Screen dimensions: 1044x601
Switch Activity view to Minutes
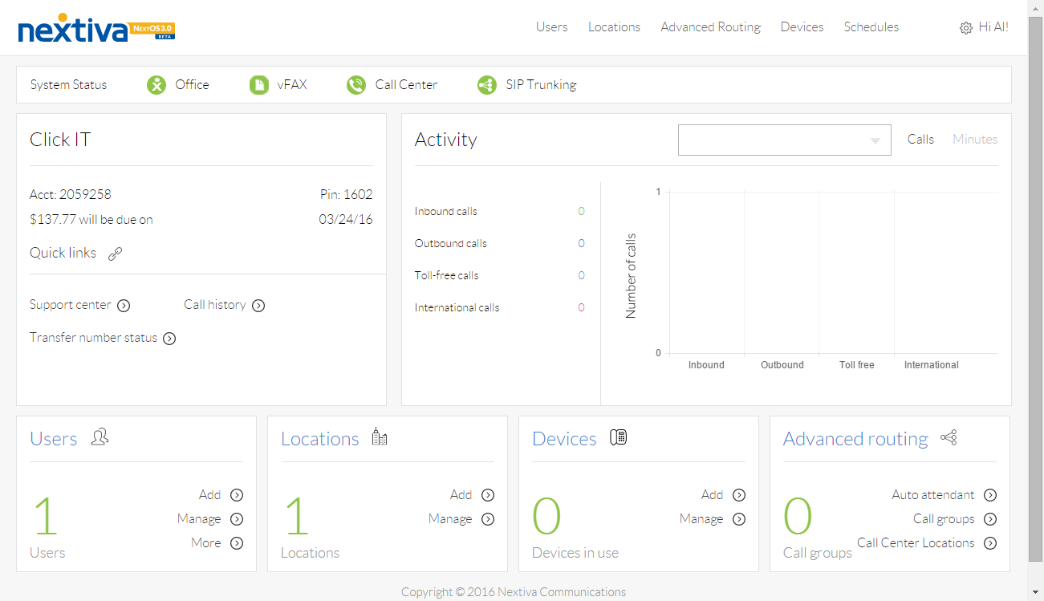coord(975,140)
